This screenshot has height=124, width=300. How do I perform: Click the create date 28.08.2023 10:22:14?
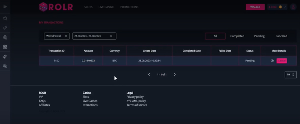(149, 61)
